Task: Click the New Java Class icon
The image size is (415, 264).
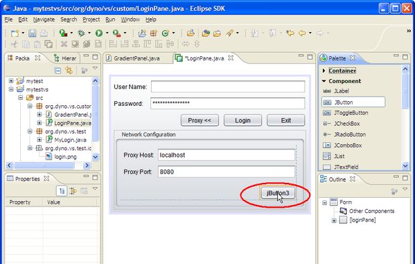Action: coord(165,34)
